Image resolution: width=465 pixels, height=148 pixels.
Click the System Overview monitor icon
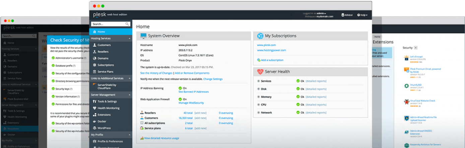click(x=143, y=36)
